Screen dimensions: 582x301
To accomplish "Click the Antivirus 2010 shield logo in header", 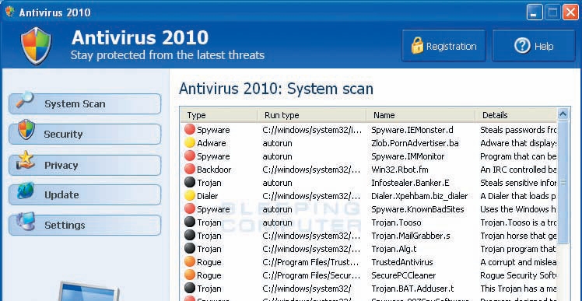I will point(36,46).
